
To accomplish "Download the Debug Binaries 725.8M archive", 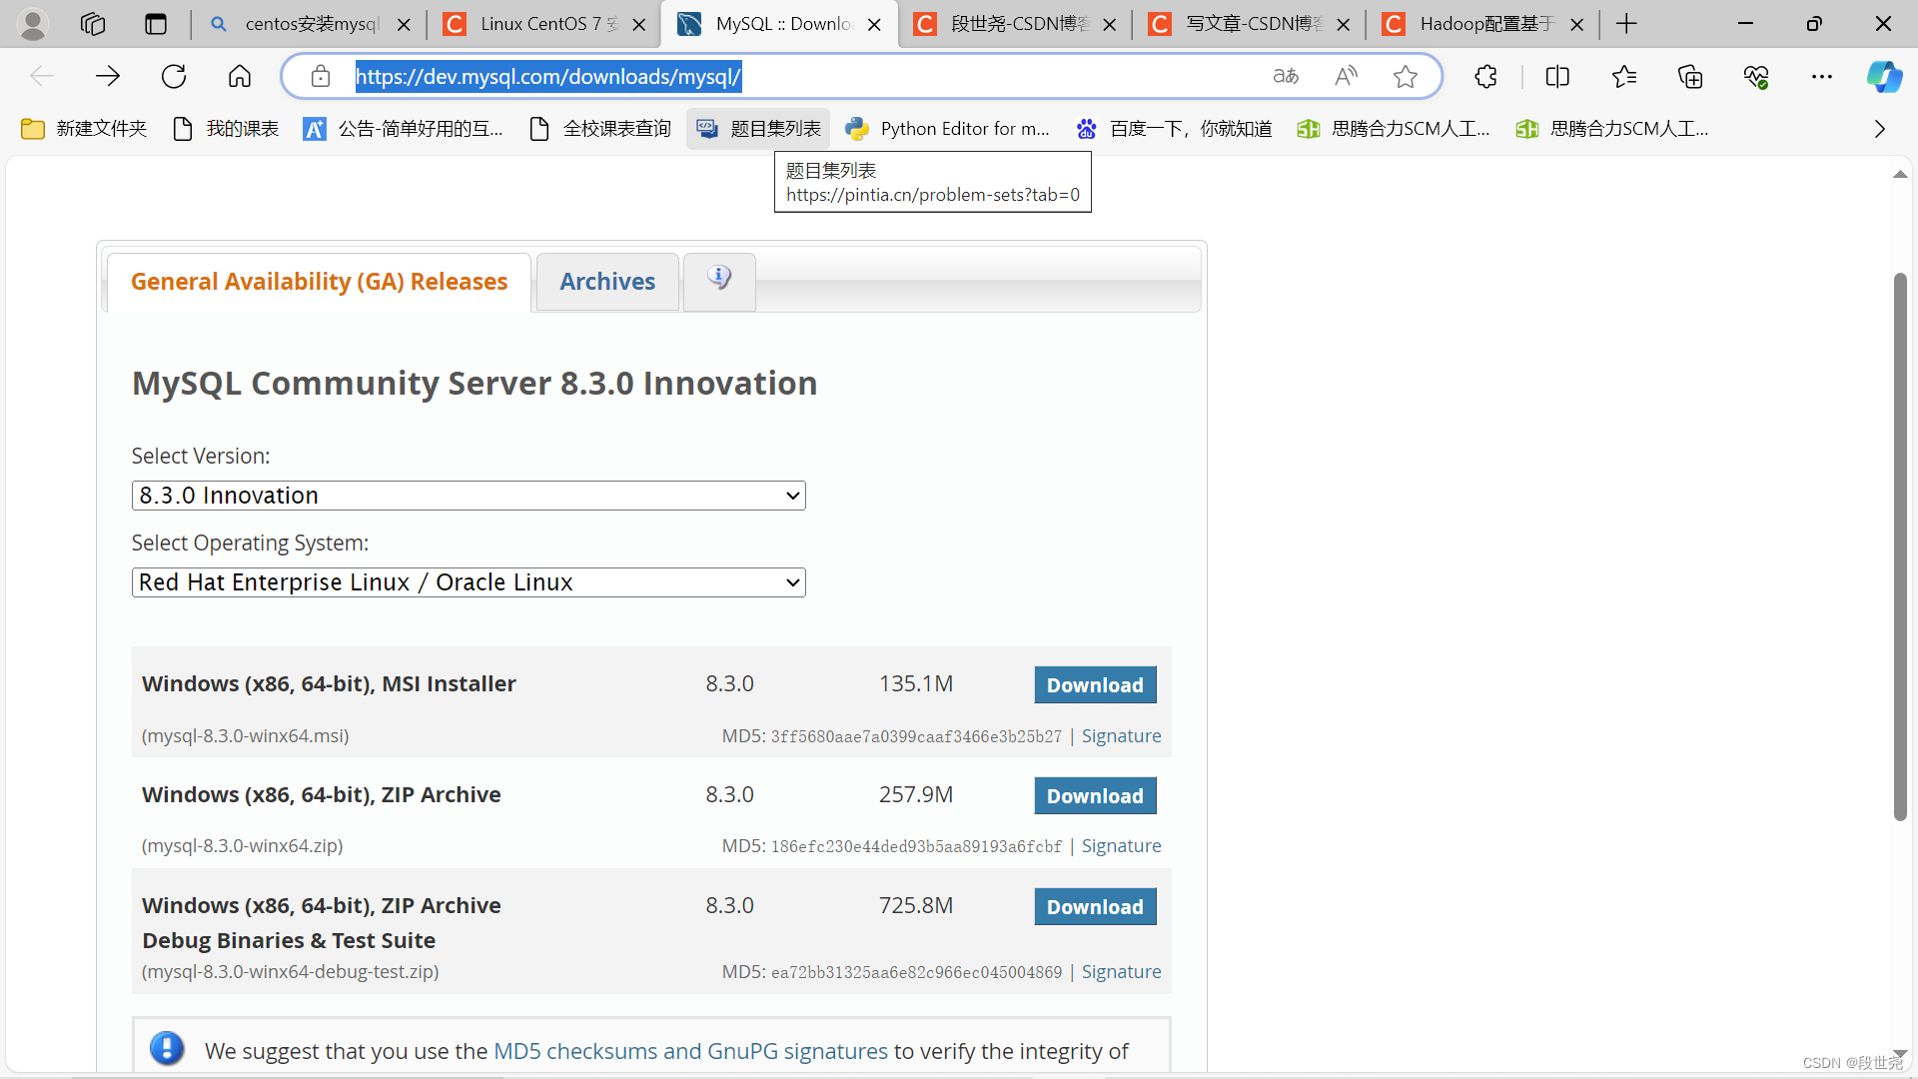I will click(x=1095, y=907).
